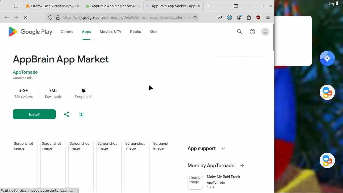Screen dimensions: 343x193
Task: Bookmark this page with star icon
Action: (x=195, y=17)
